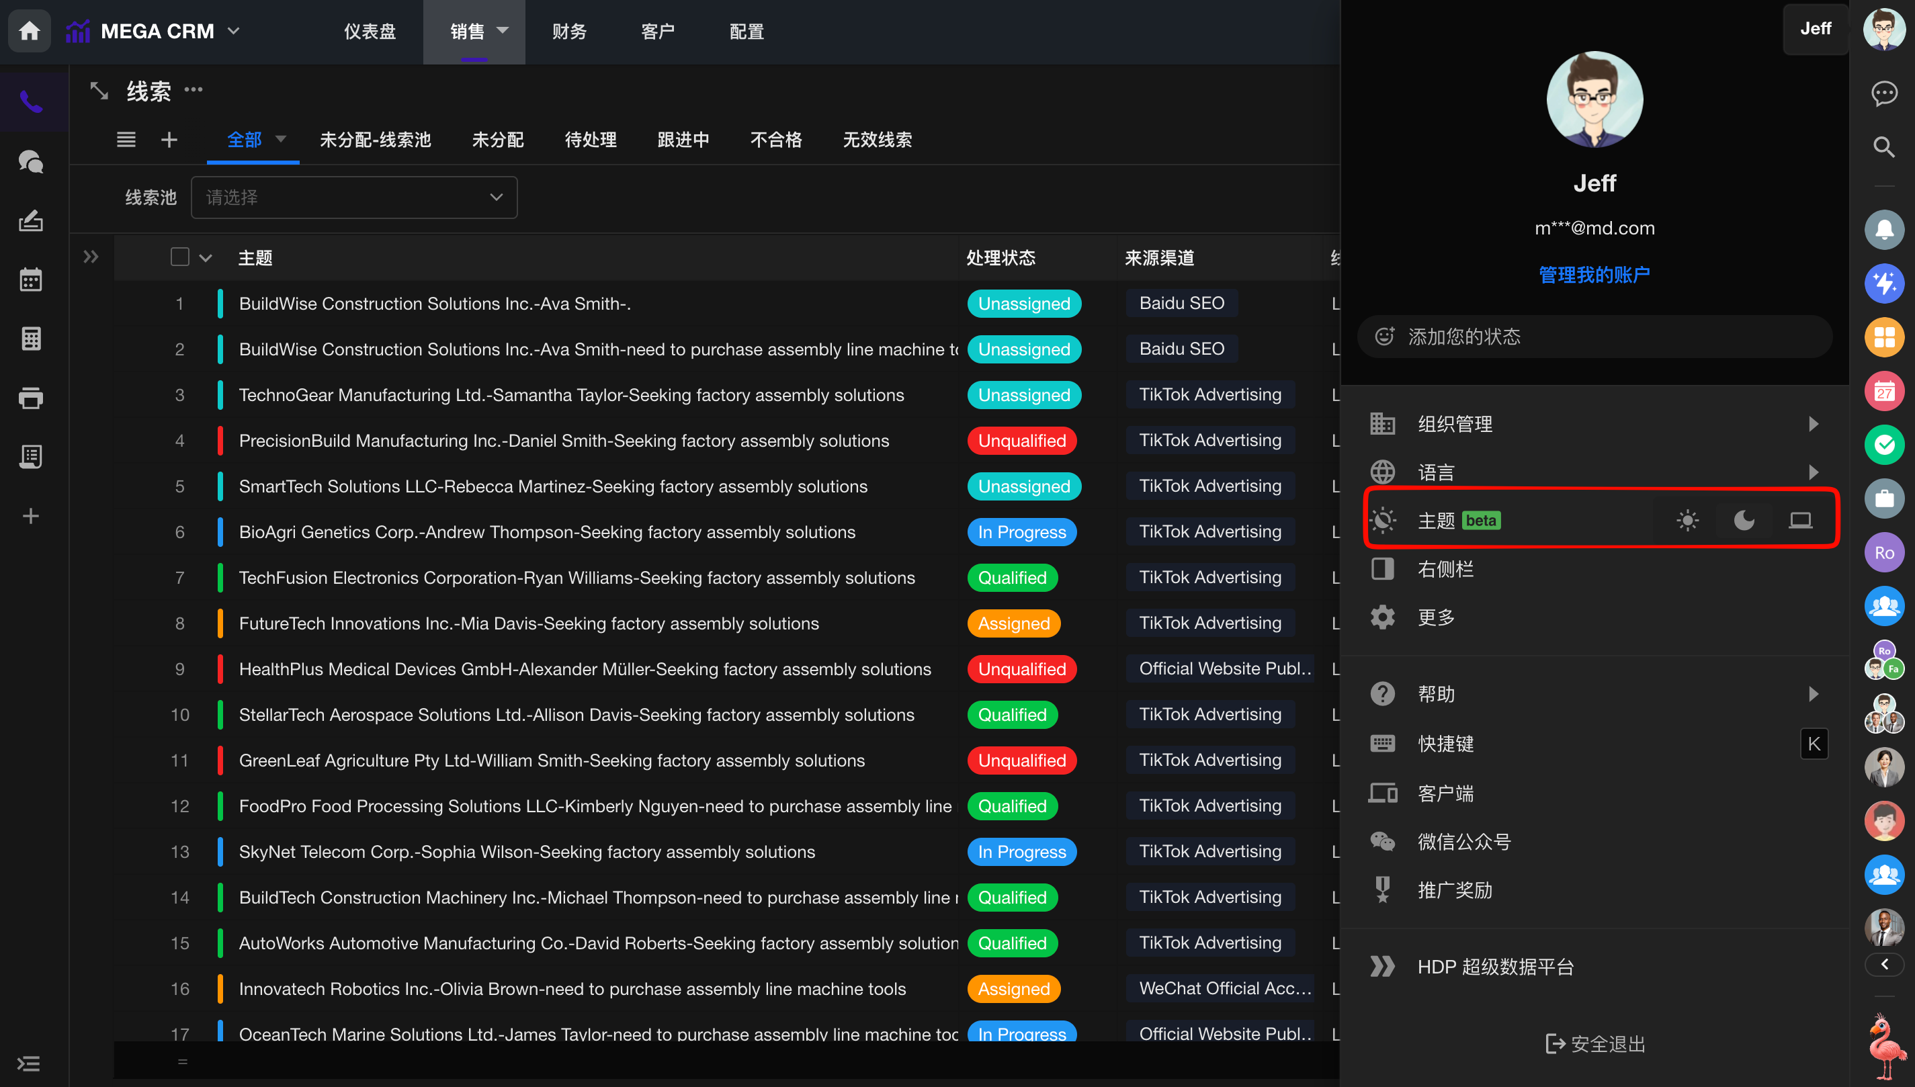Viewport: 1915px width, 1087px height.
Task: Open the red calendar app icon on right rail
Action: click(1883, 391)
